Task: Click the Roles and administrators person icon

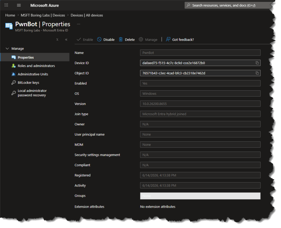Action: (x=14, y=66)
